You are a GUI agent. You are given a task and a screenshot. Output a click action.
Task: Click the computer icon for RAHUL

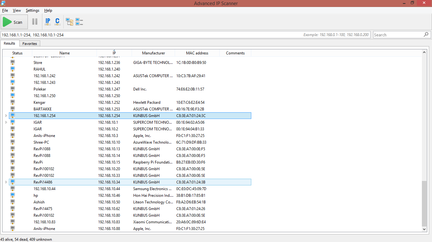(13, 69)
